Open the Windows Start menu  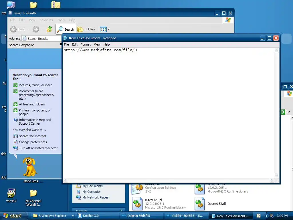click(x=13, y=216)
